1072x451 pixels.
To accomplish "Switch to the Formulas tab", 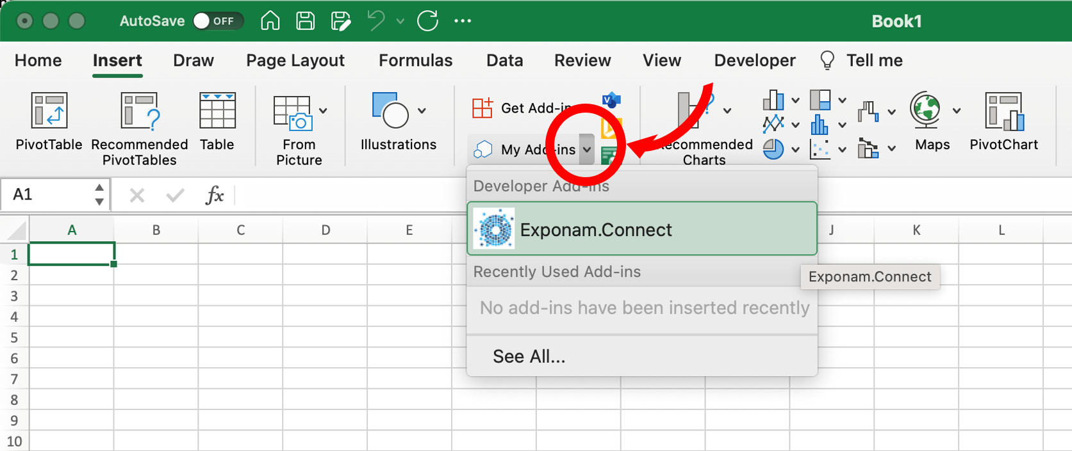I will 415,61.
